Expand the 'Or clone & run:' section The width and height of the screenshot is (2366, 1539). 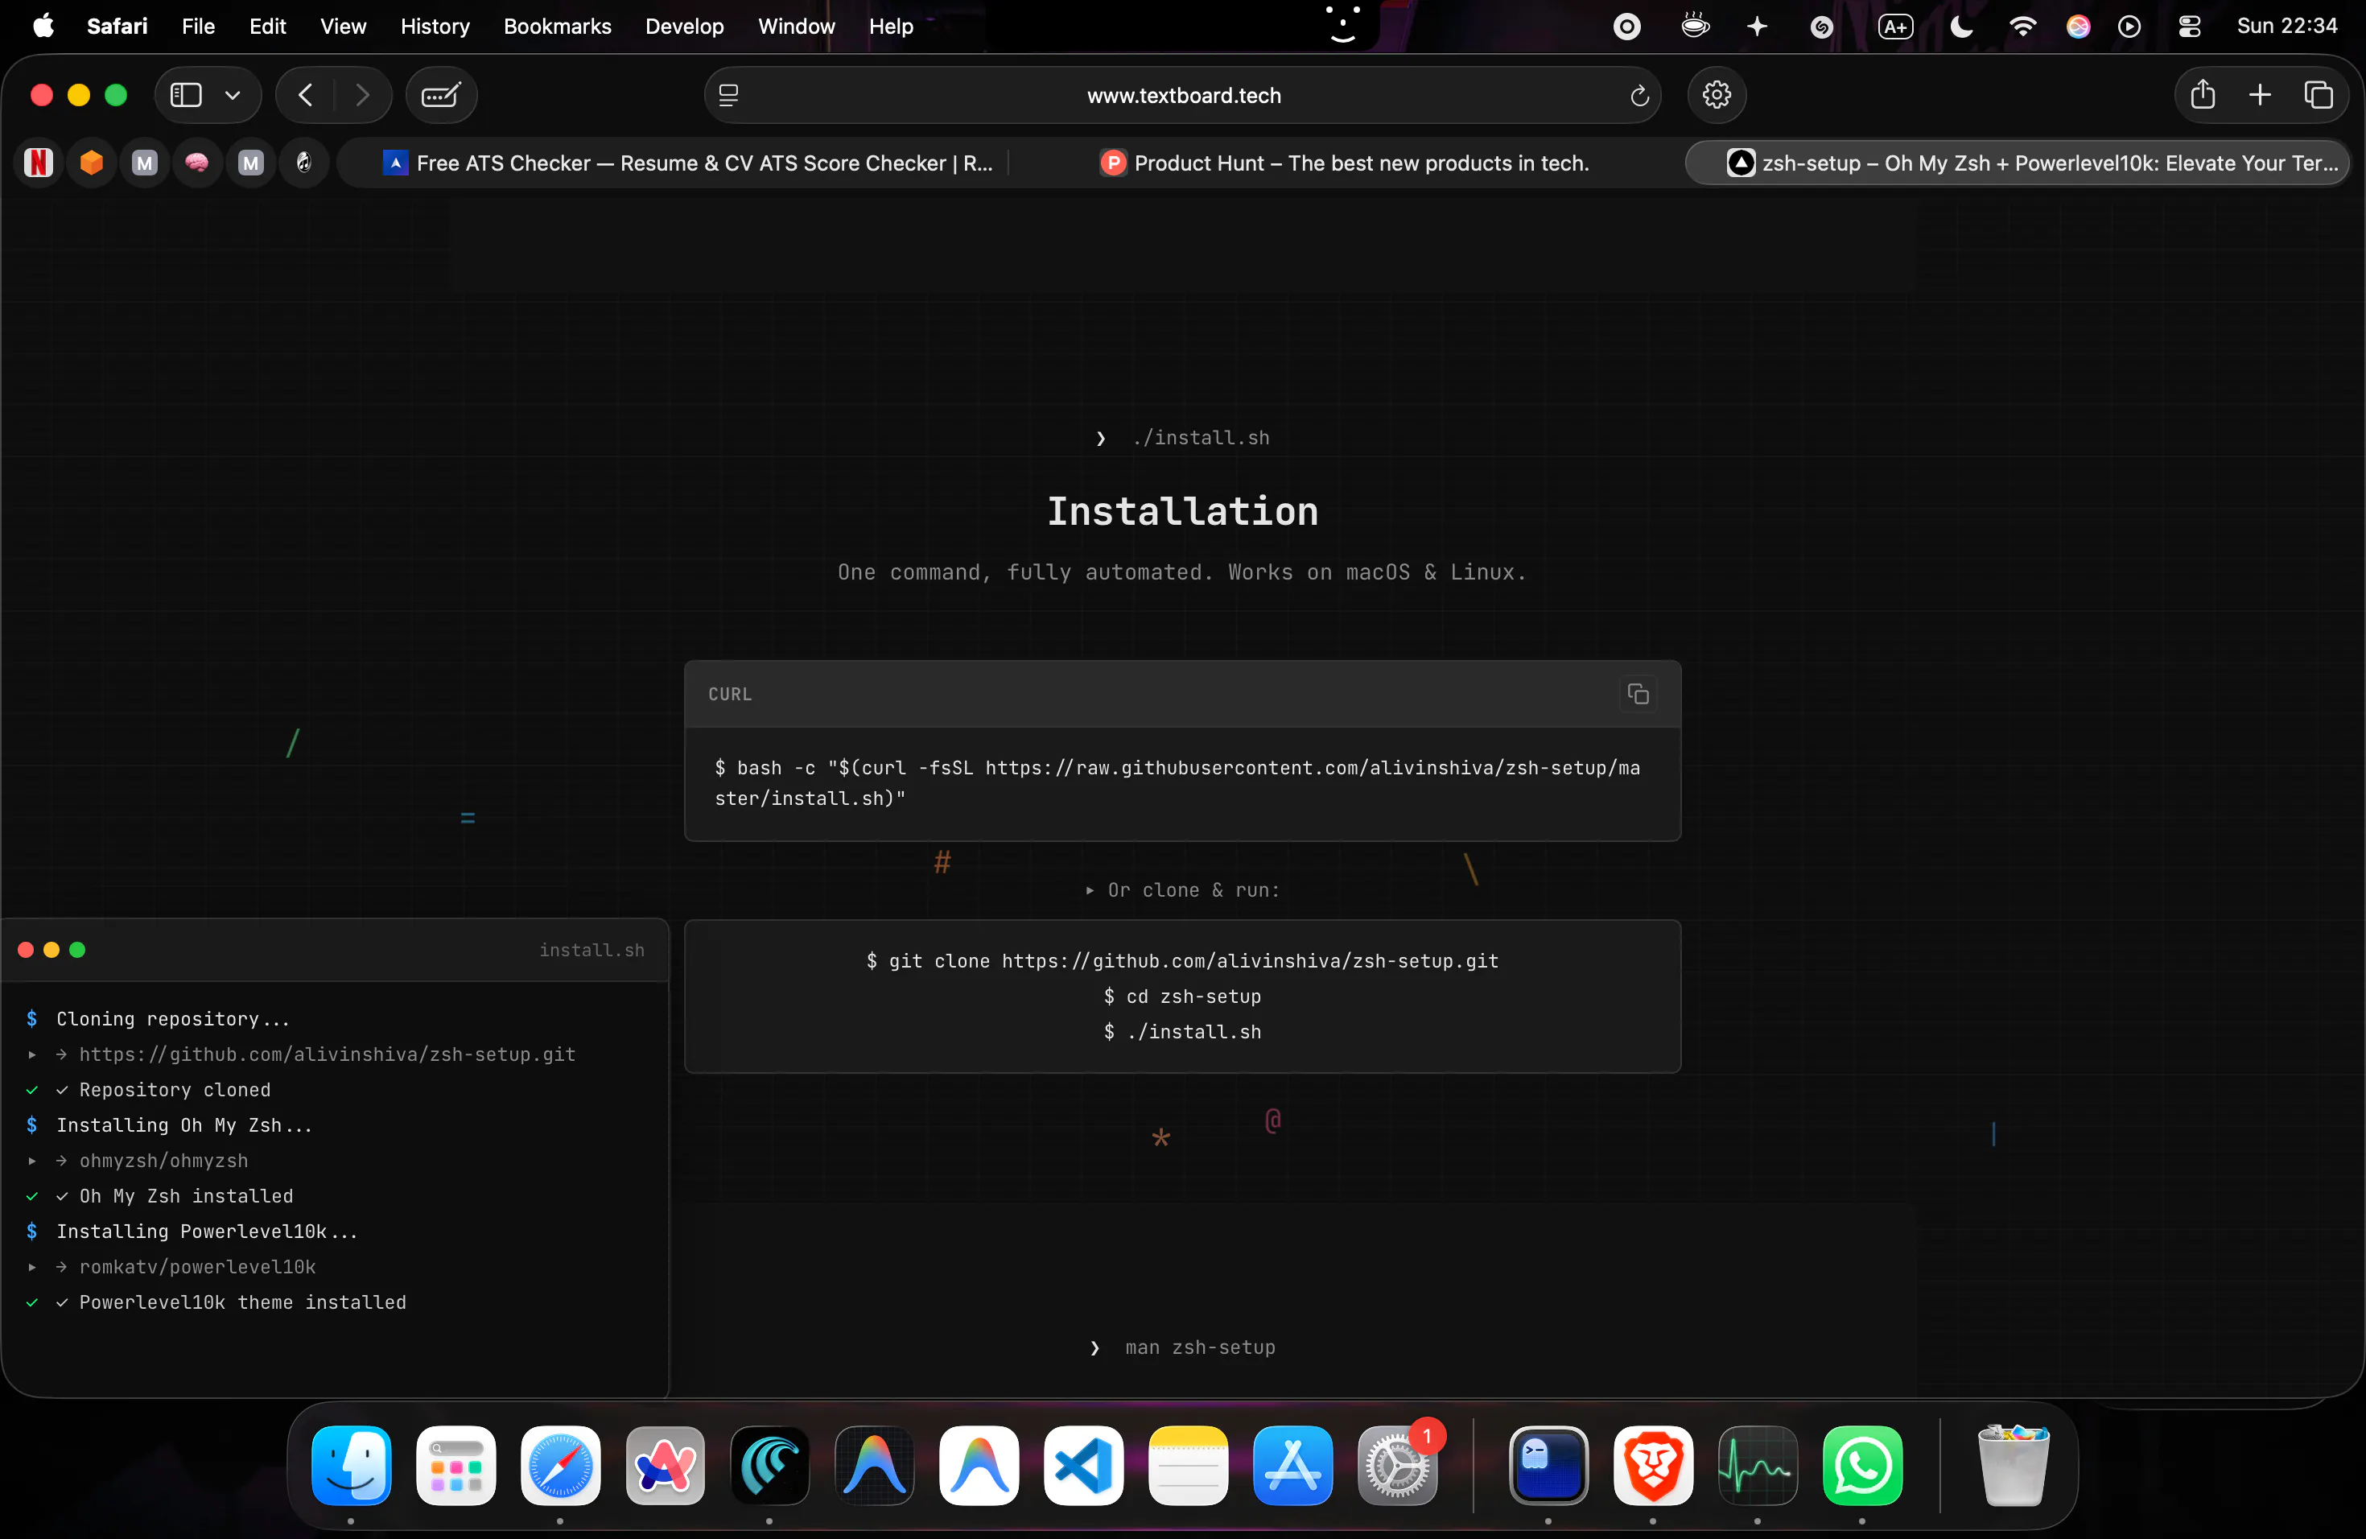tap(1182, 889)
